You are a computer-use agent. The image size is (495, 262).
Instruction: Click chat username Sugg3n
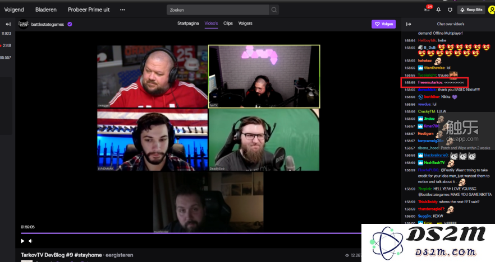pyautogui.click(x=425, y=216)
